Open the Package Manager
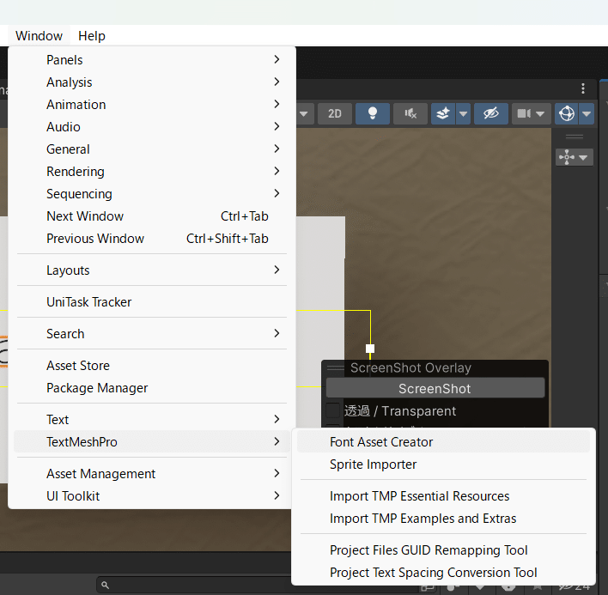 (x=152, y=388)
